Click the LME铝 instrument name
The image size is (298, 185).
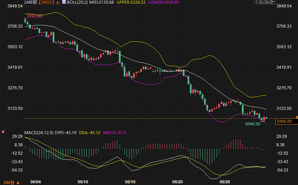click(31, 2)
